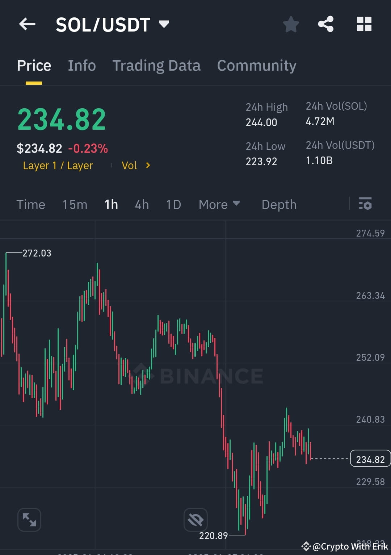Expand the More timeframes dropdown
This screenshot has width=391, height=555.
(219, 204)
